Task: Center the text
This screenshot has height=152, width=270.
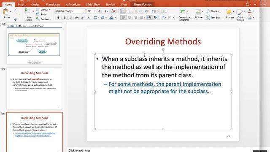Action: [130, 18]
